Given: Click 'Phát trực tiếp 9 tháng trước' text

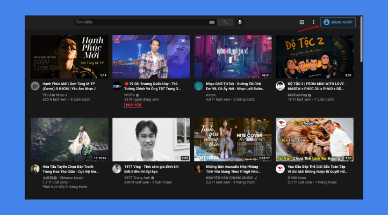Looking at the screenshot, I should pyautogui.click(x=65, y=187).
